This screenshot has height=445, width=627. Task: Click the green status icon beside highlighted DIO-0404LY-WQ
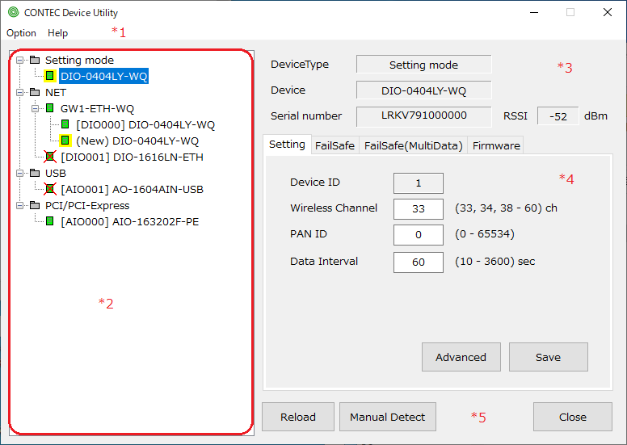[49, 76]
